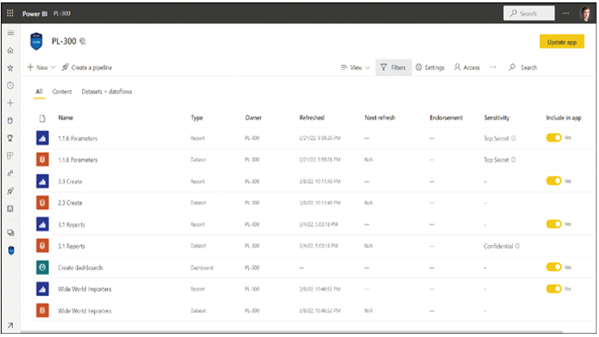Open the Filters pane button
This screenshot has height=337, width=599.
pos(394,68)
